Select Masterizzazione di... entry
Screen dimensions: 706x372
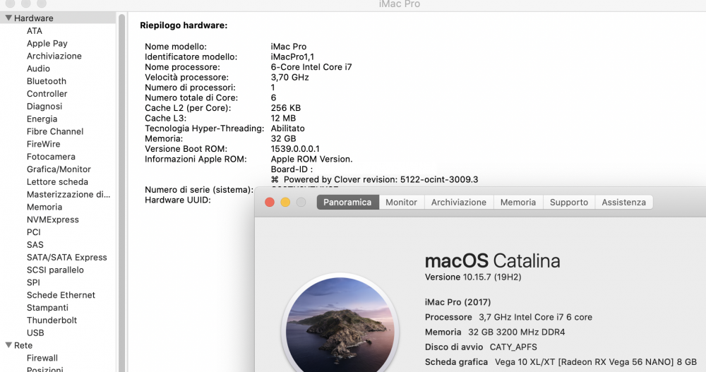click(68, 195)
